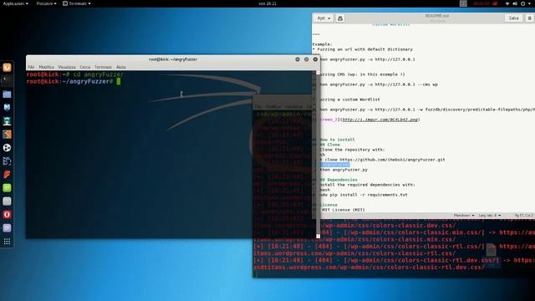The height and width of the screenshot is (301, 535).
Task: Launch Burp Suite from the dock
Action: tap(7, 134)
